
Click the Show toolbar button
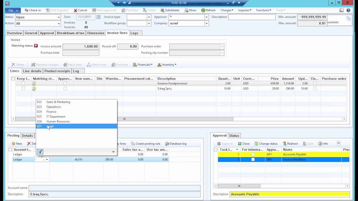coord(190,10)
